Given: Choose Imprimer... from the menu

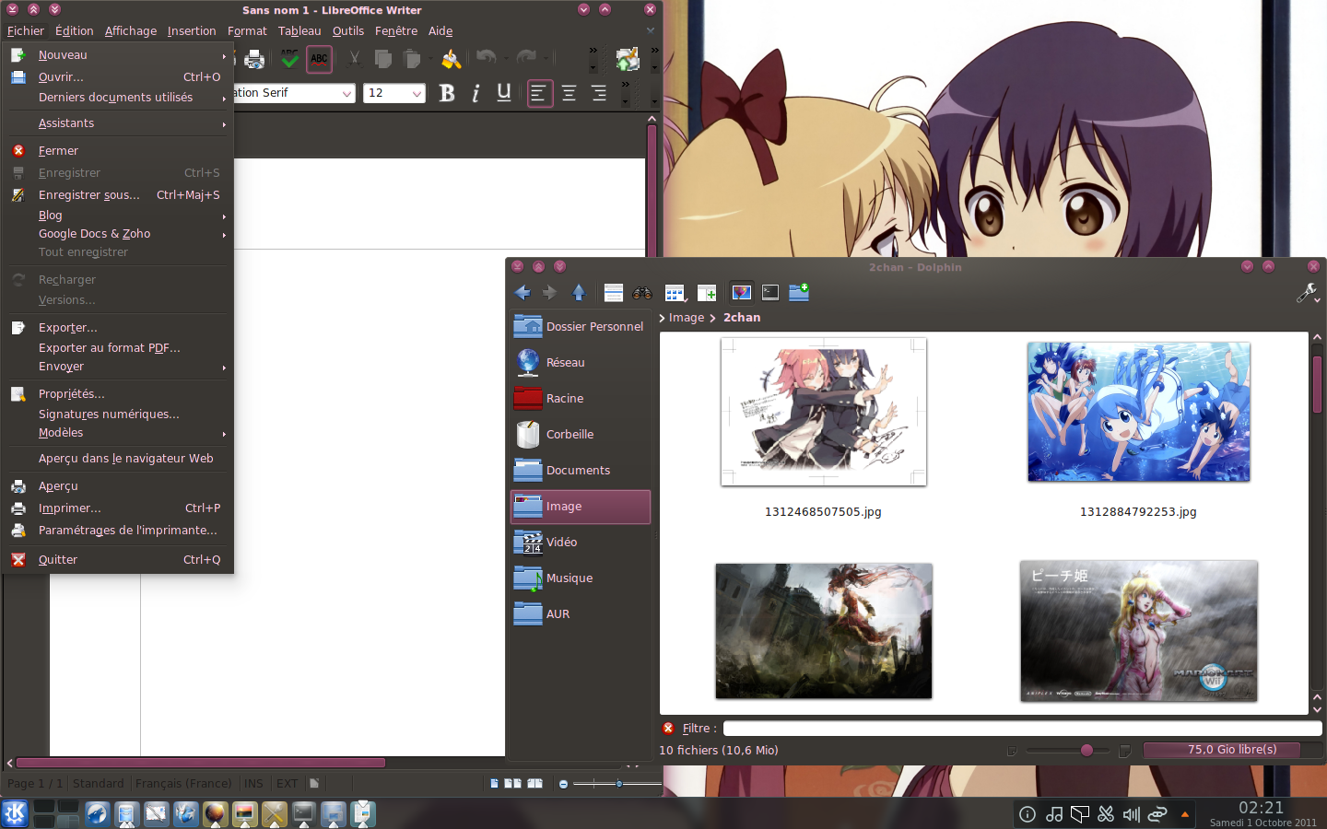Looking at the screenshot, I should point(119,508).
